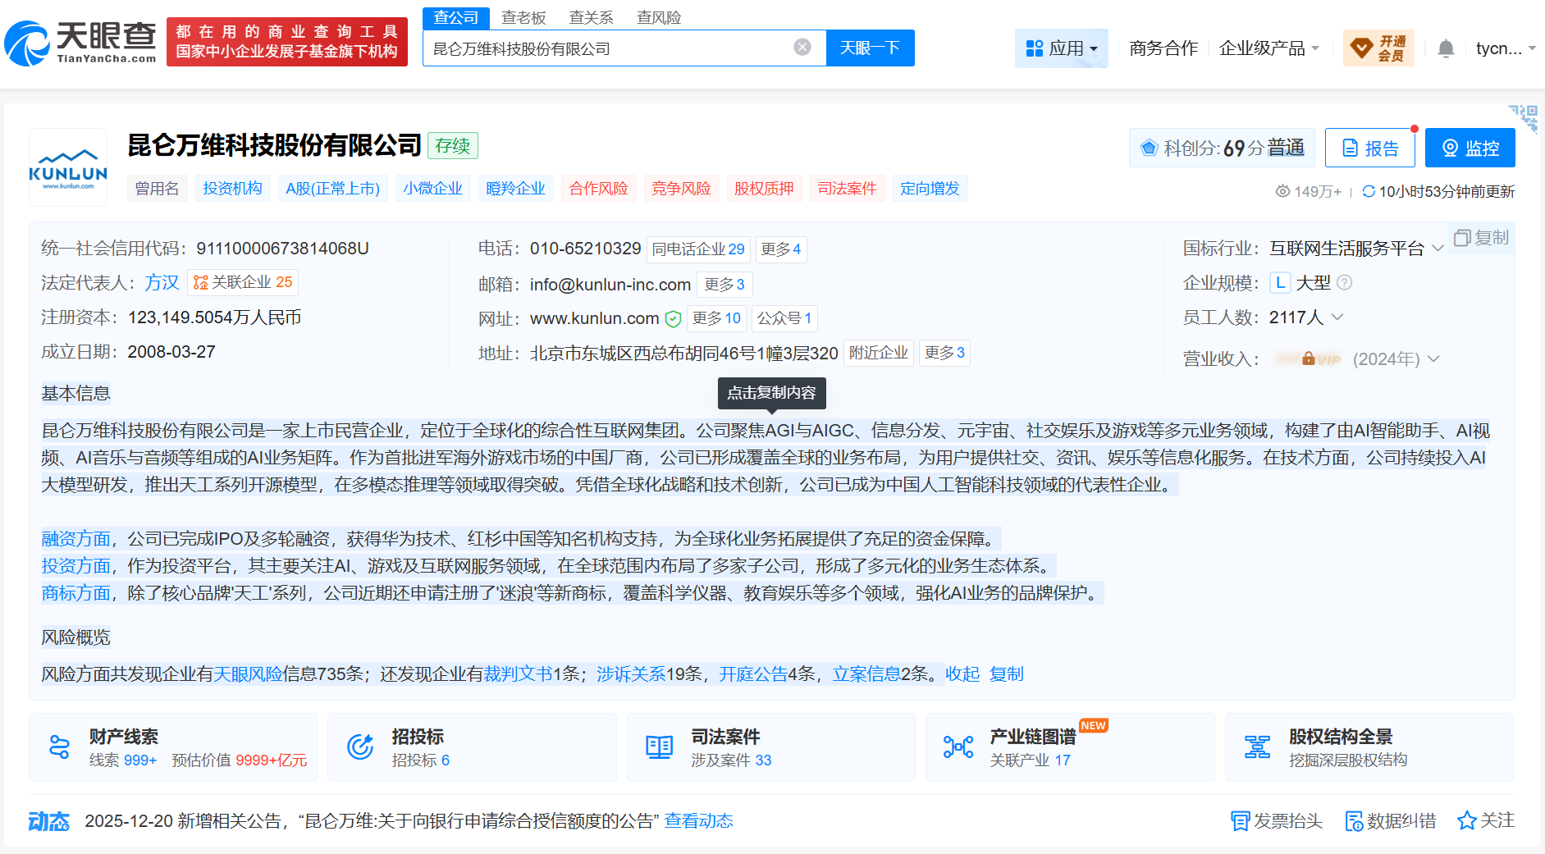Viewport: 1545px width, 854px height.
Task: Open 司法案件 card
Action: 771,747
